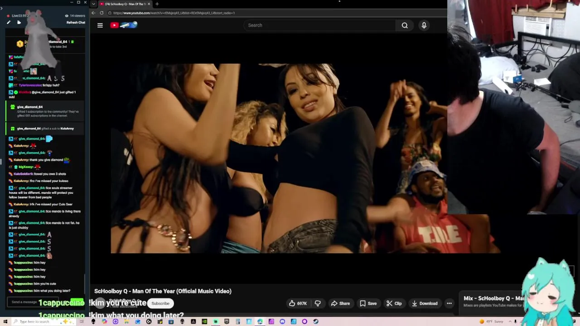The image size is (580, 326).
Task: Open the Windows Start menu
Action: pyautogui.click(x=5, y=321)
